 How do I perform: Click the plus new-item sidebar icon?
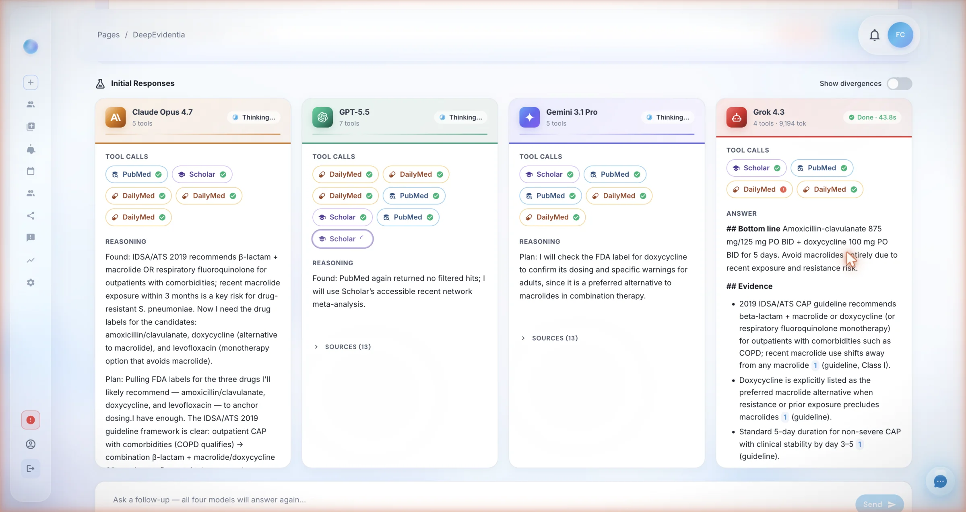point(31,83)
